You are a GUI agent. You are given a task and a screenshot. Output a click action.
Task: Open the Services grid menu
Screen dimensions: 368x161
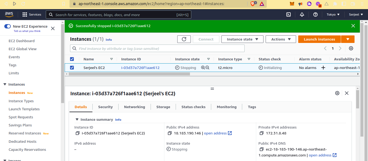[x=32, y=14]
